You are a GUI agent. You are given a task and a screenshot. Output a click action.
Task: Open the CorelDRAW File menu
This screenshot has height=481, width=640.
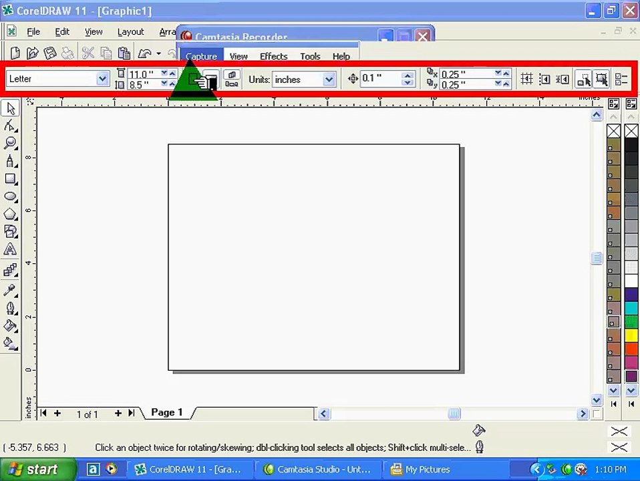click(x=33, y=32)
